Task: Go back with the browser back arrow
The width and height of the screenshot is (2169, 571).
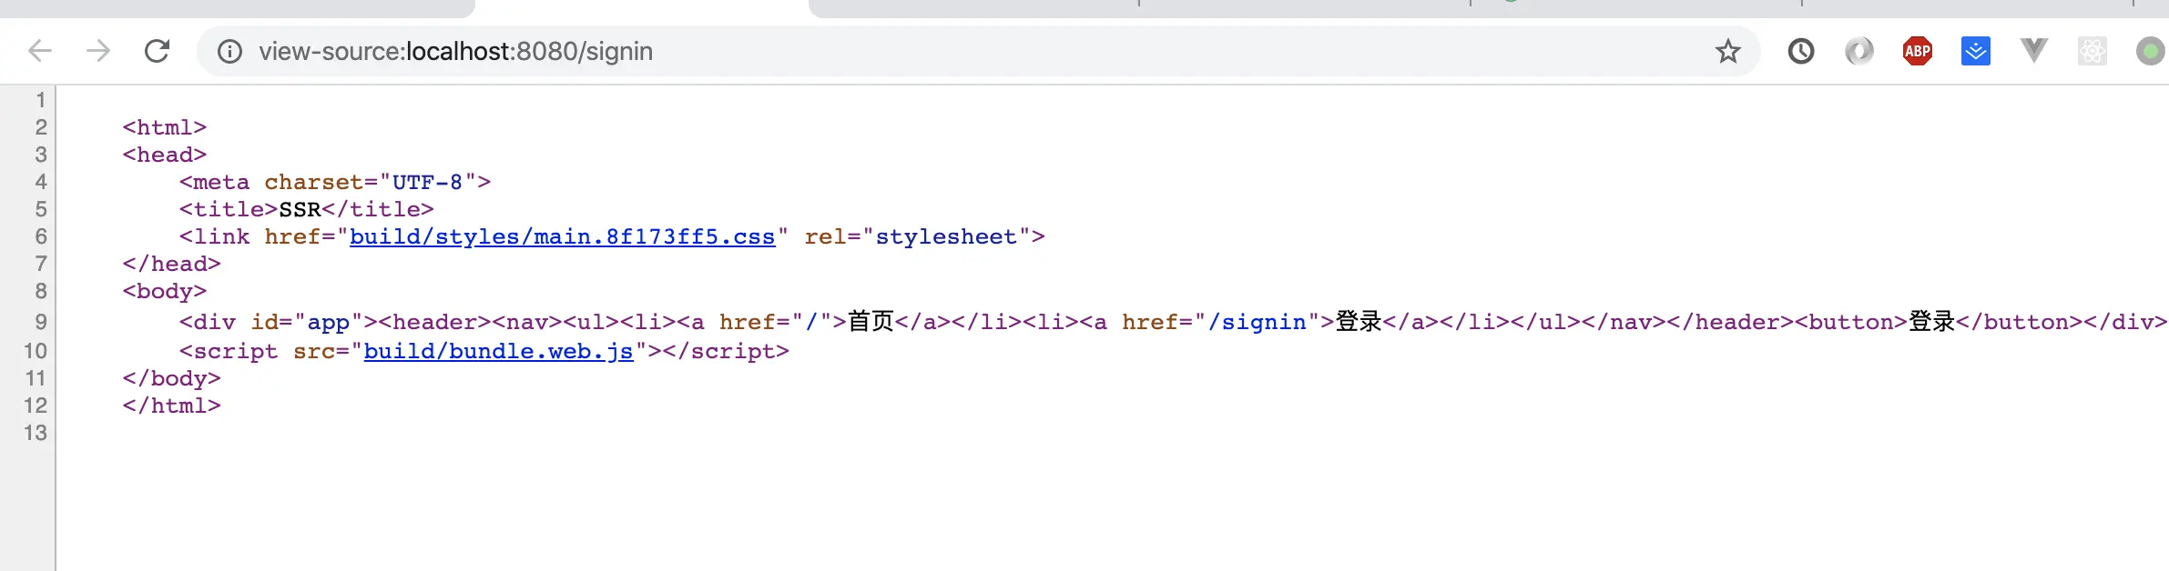Action: [x=40, y=51]
